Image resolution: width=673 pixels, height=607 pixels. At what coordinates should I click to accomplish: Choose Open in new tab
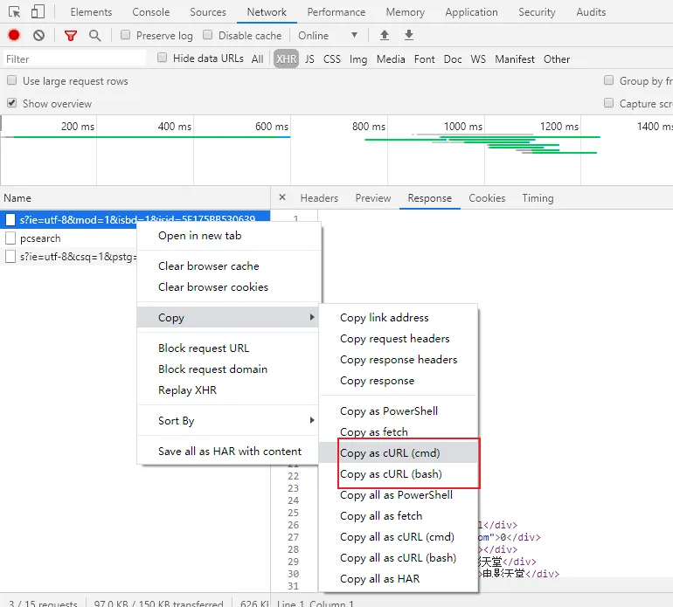pos(227,236)
